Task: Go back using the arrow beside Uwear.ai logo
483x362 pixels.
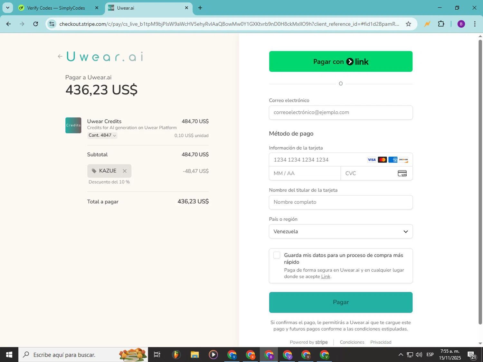Action: click(x=60, y=57)
